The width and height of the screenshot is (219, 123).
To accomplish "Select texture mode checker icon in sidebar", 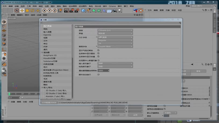I will point(4,26).
